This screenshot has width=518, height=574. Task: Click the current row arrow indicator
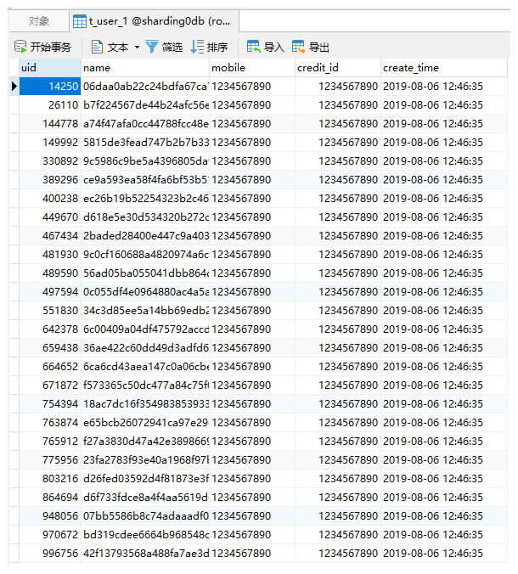point(14,87)
